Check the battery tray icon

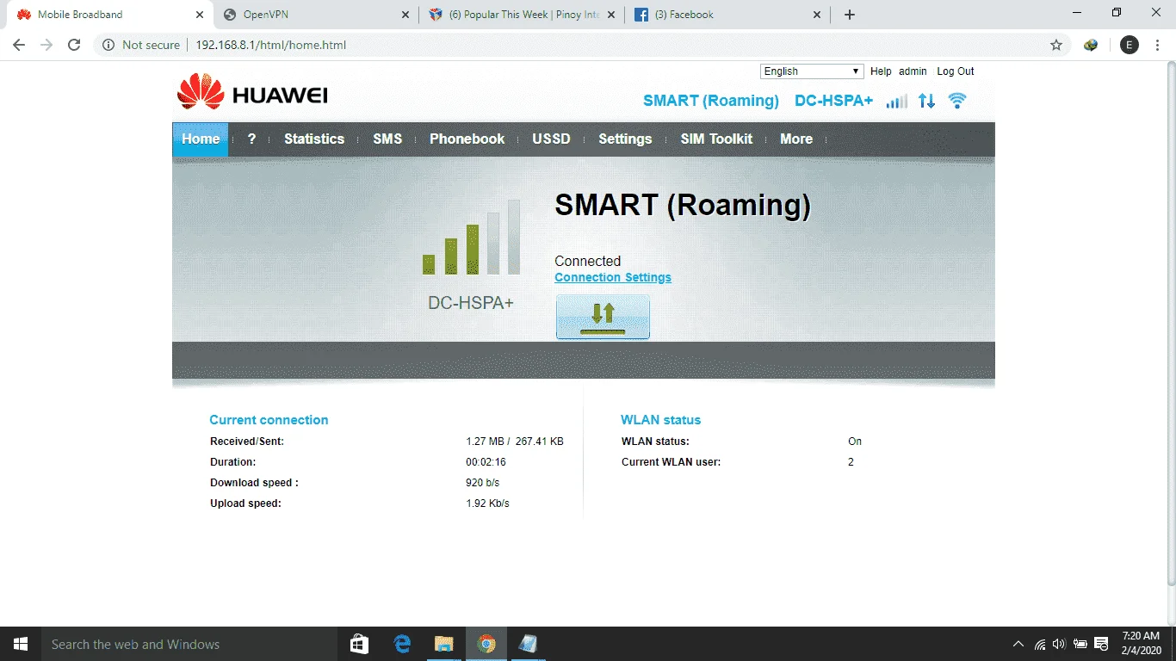click(x=1080, y=644)
